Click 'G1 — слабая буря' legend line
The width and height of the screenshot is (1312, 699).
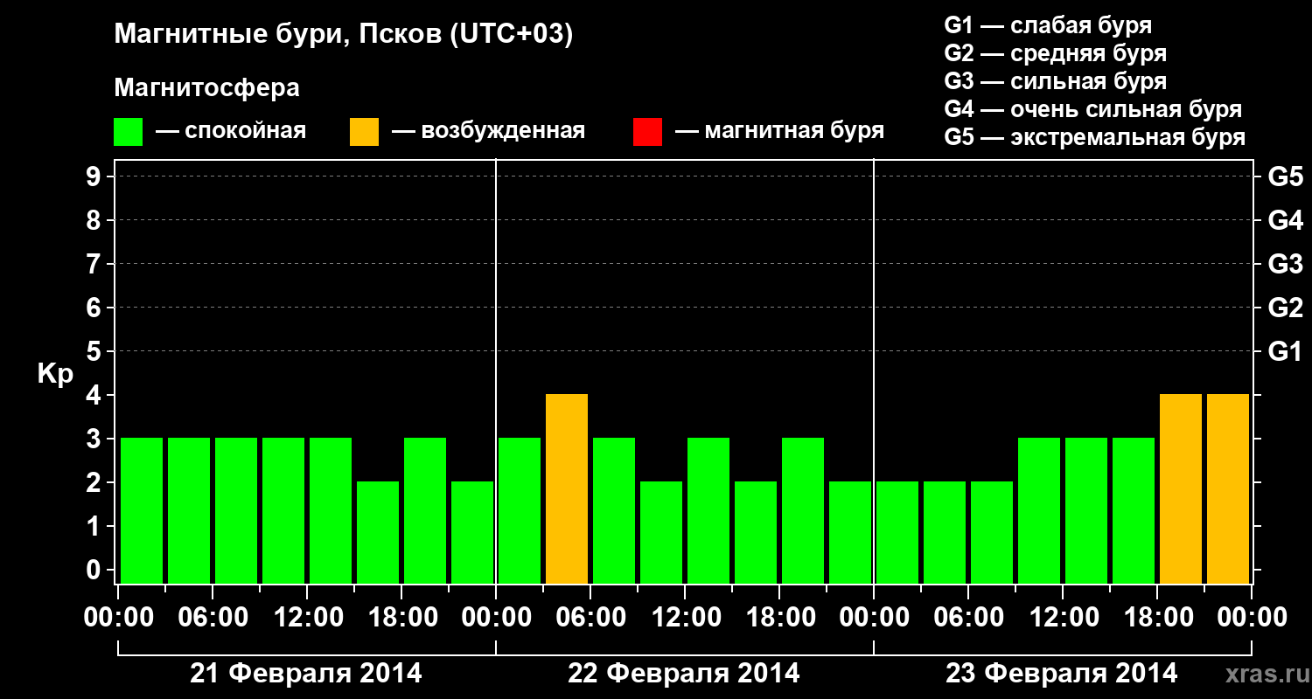pos(1048,25)
